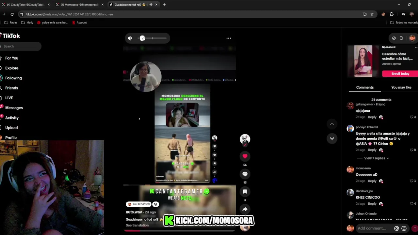Open Messages in the sidebar

click(x=14, y=108)
